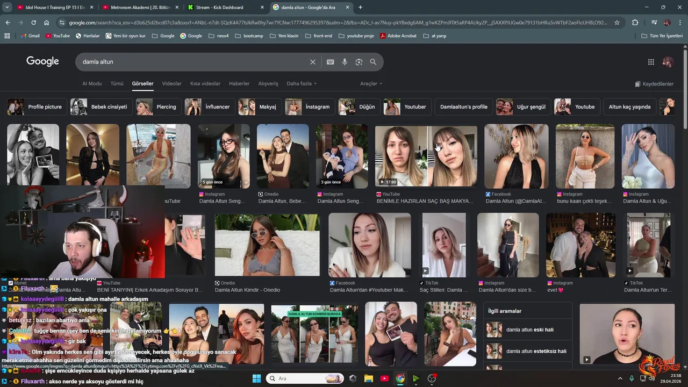Reload the page with the refresh icon

33,23
